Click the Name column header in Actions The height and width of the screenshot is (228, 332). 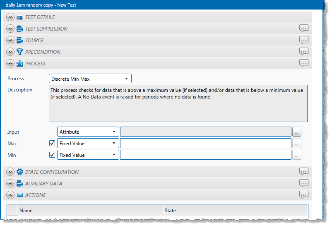point(89,210)
